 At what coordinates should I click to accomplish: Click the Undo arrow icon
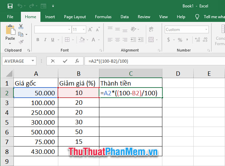point(20,6)
